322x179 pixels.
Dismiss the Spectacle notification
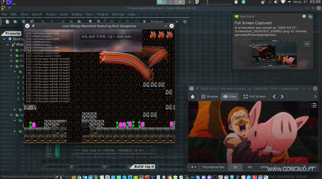(310, 16)
